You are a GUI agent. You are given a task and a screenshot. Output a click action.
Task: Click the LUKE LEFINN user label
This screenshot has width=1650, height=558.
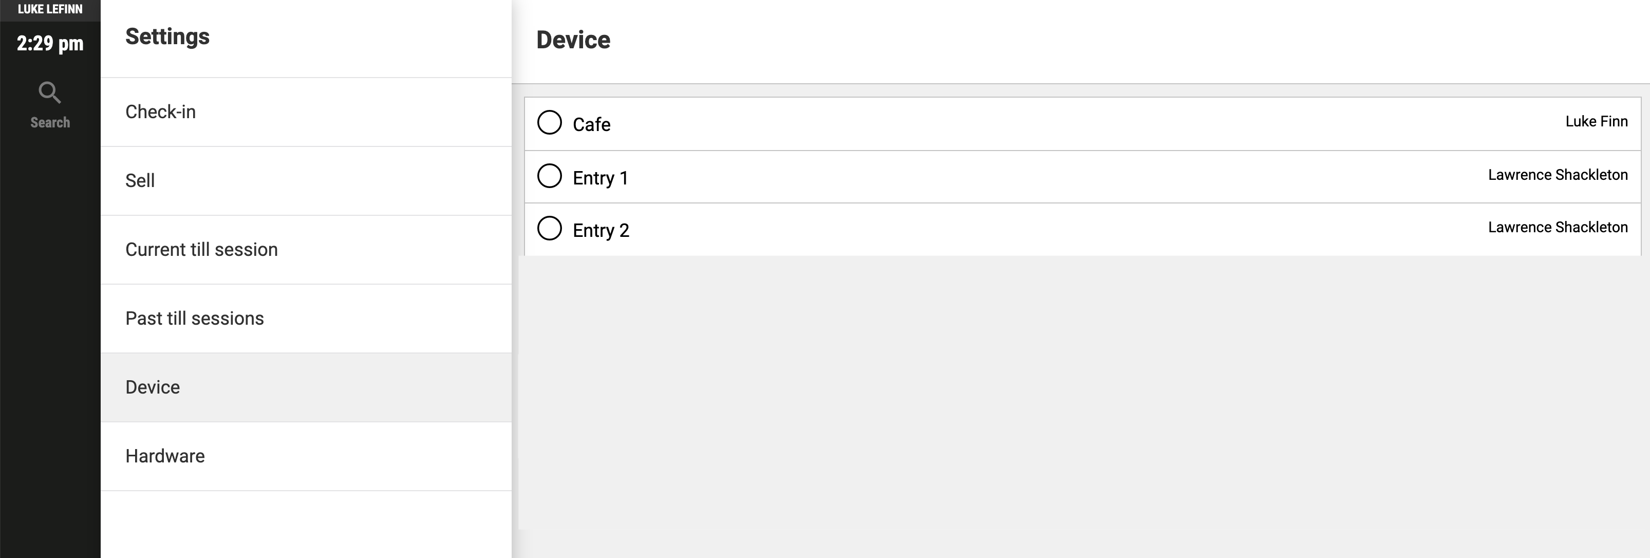coord(50,9)
